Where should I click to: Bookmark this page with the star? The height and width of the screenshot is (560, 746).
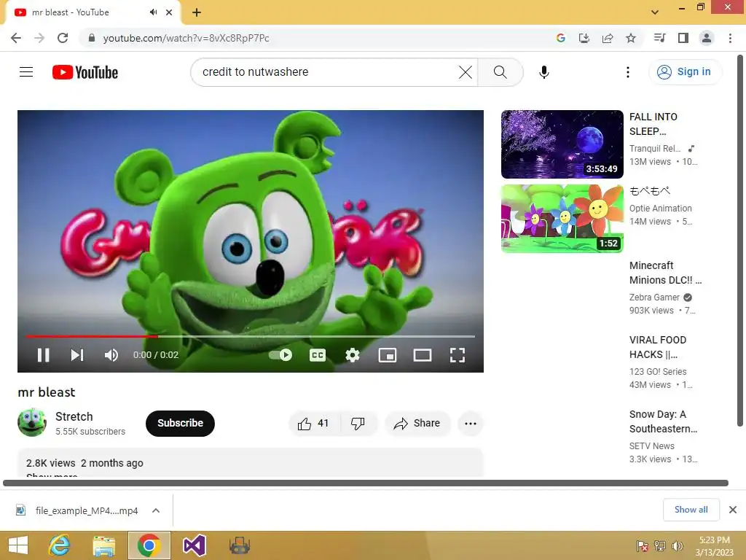630,38
